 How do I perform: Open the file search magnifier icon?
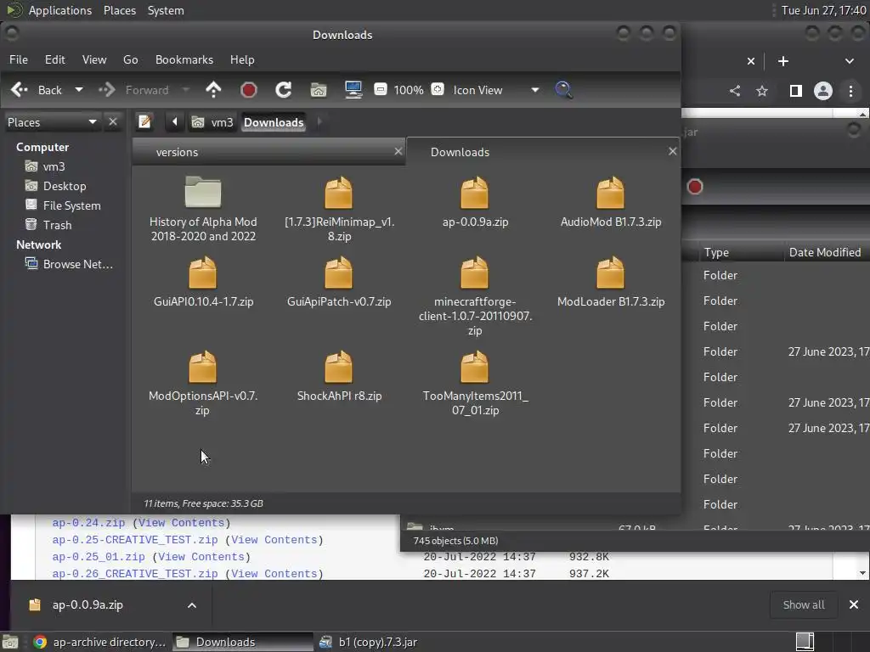coord(563,90)
